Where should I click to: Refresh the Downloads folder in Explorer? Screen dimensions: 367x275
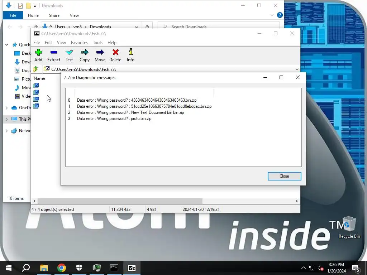(x=147, y=26)
